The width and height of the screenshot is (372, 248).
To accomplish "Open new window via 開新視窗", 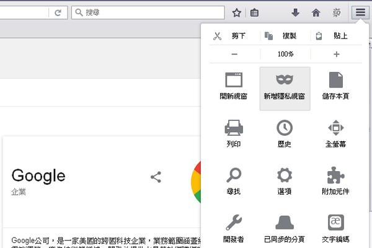I will [234, 86].
